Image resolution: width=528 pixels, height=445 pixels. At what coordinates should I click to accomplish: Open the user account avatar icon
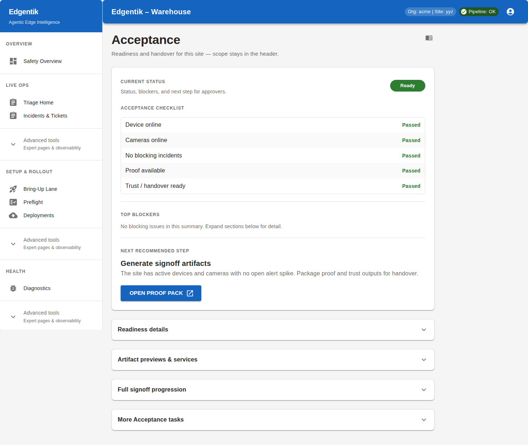point(510,11)
